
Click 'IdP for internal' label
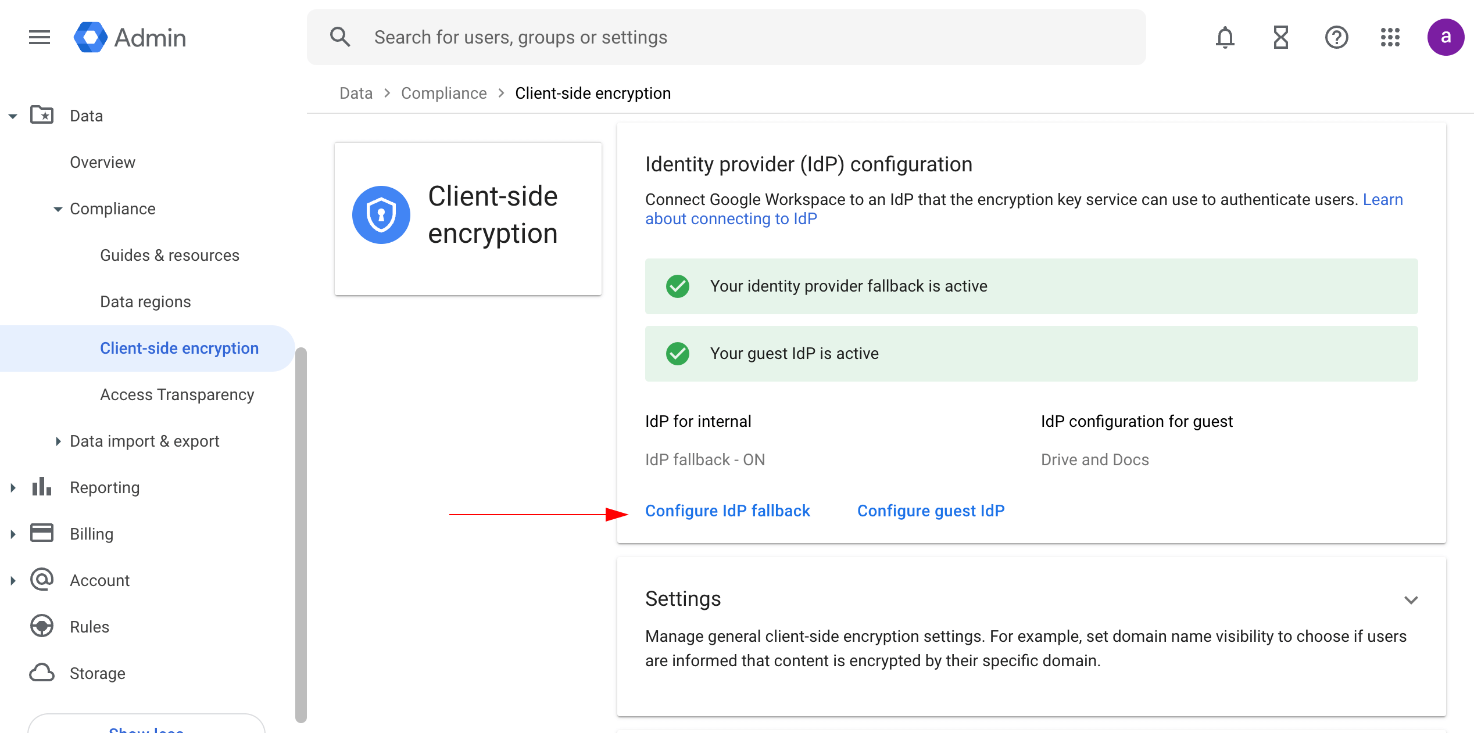(x=698, y=422)
